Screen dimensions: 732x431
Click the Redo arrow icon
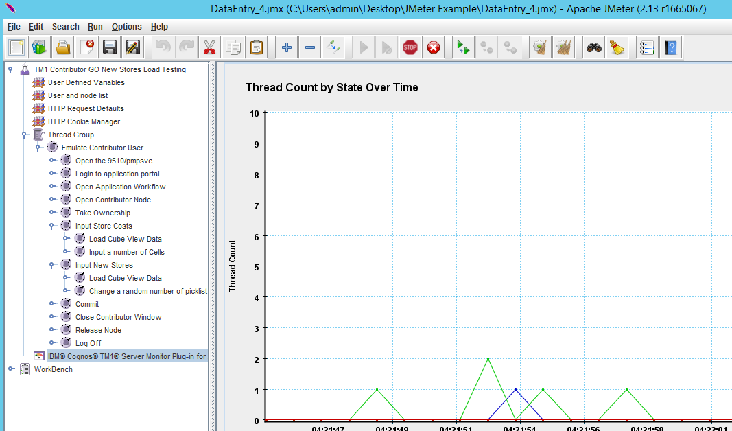tap(187, 47)
